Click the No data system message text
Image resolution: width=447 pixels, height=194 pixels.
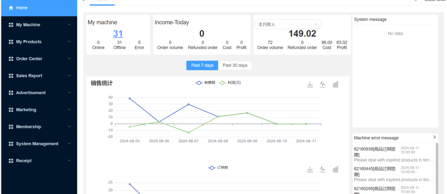pos(395,34)
